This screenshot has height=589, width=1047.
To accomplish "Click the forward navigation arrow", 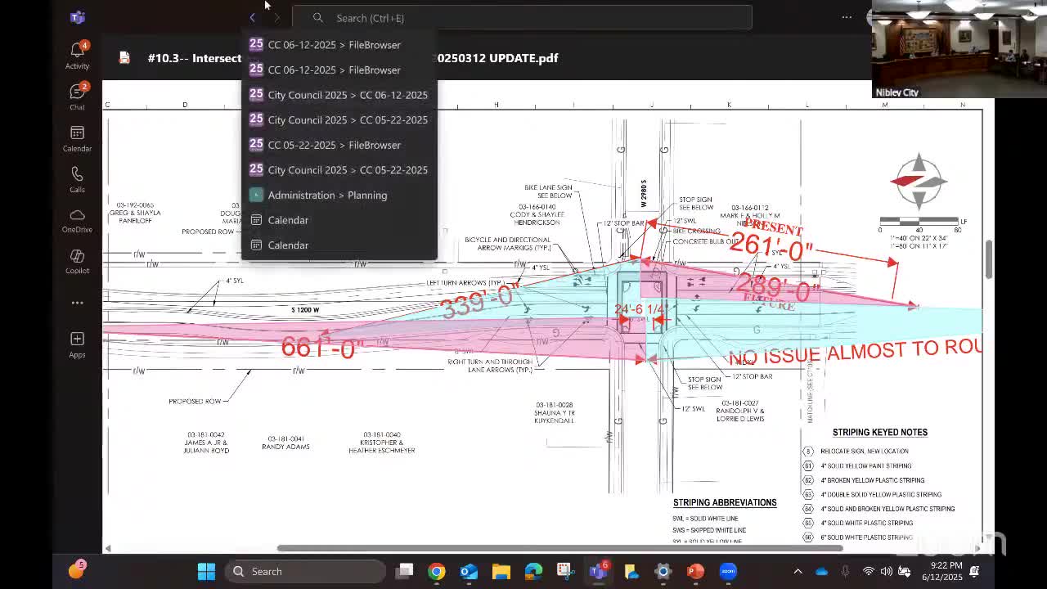I will point(276,17).
